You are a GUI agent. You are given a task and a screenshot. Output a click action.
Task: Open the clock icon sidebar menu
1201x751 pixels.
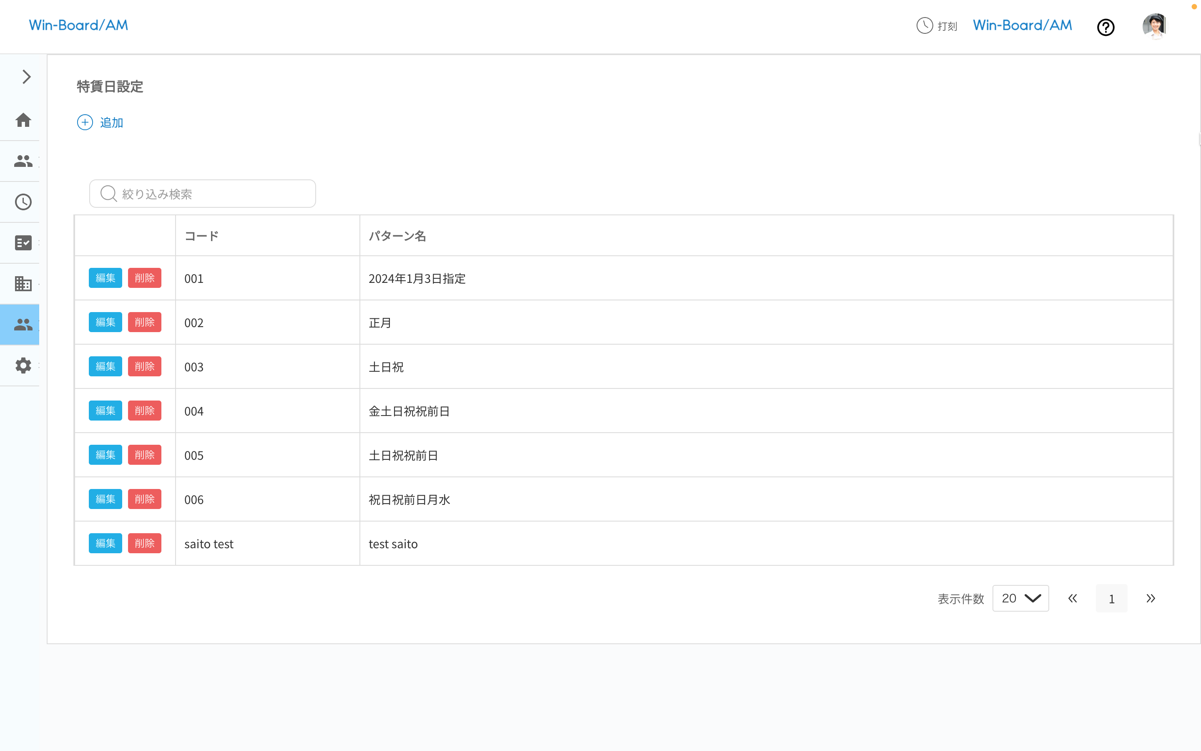[x=23, y=202]
